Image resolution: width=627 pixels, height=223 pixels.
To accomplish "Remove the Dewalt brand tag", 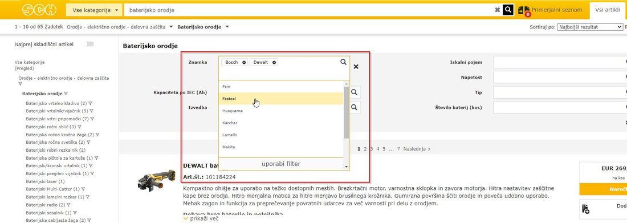I will pos(274,63).
